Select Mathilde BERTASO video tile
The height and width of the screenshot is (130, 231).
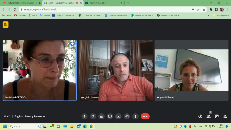point(40,70)
